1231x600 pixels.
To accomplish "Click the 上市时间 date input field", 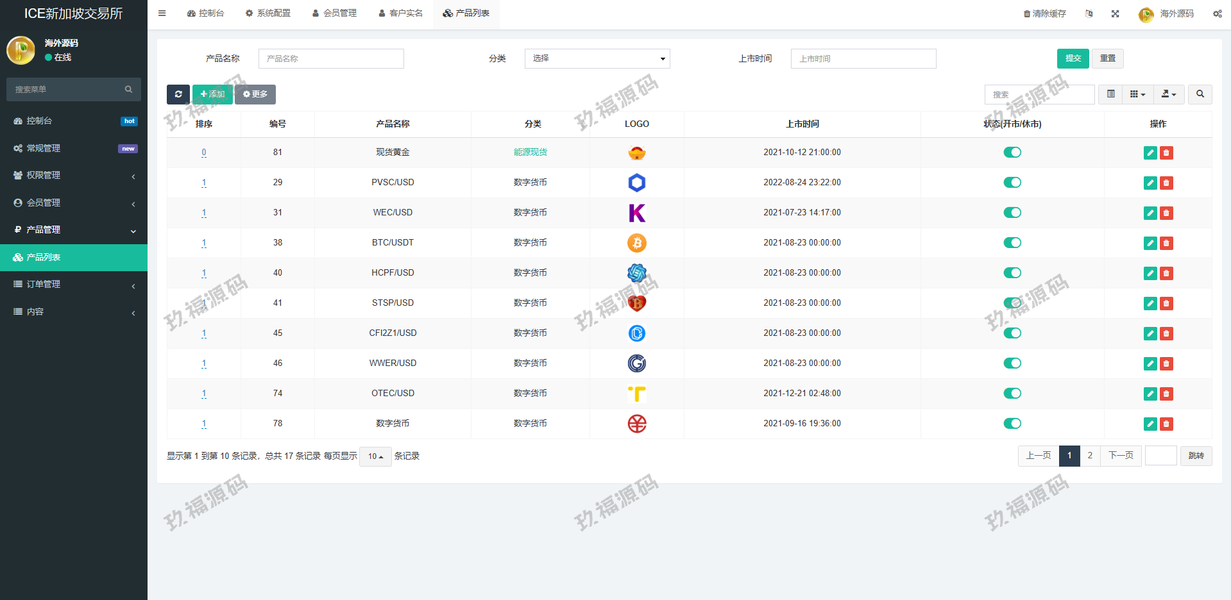I will pyautogui.click(x=863, y=58).
